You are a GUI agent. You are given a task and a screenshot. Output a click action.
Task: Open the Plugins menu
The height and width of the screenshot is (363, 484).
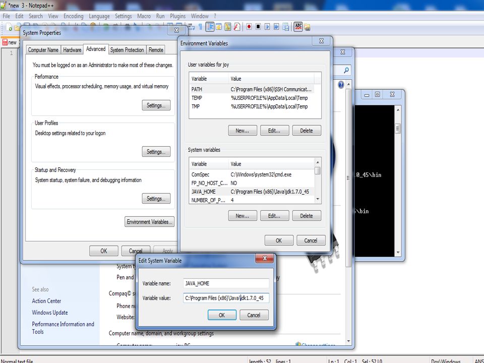tap(178, 16)
